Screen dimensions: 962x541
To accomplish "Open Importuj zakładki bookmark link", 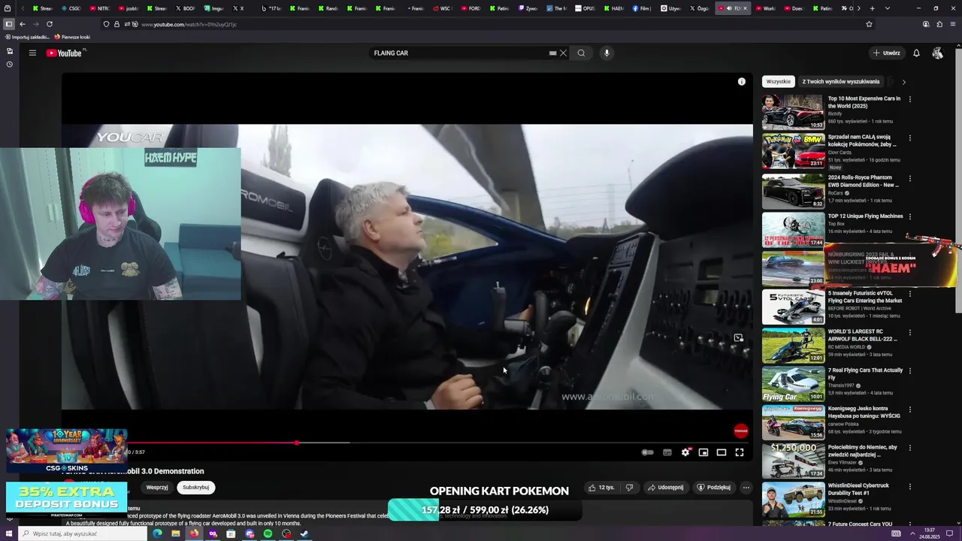I will click(x=26, y=37).
